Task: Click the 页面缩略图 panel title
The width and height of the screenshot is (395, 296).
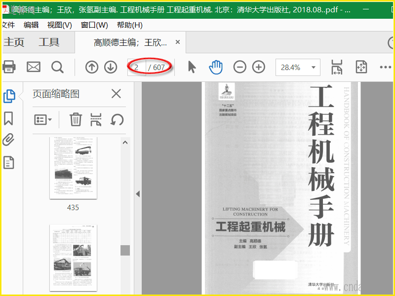Action: click(56, 94)
